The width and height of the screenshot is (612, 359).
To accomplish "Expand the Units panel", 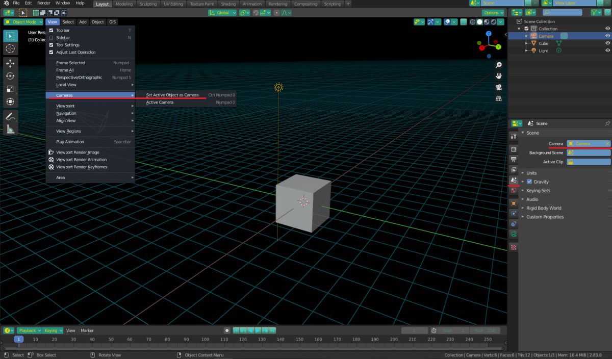I will [x=531, y=173].
